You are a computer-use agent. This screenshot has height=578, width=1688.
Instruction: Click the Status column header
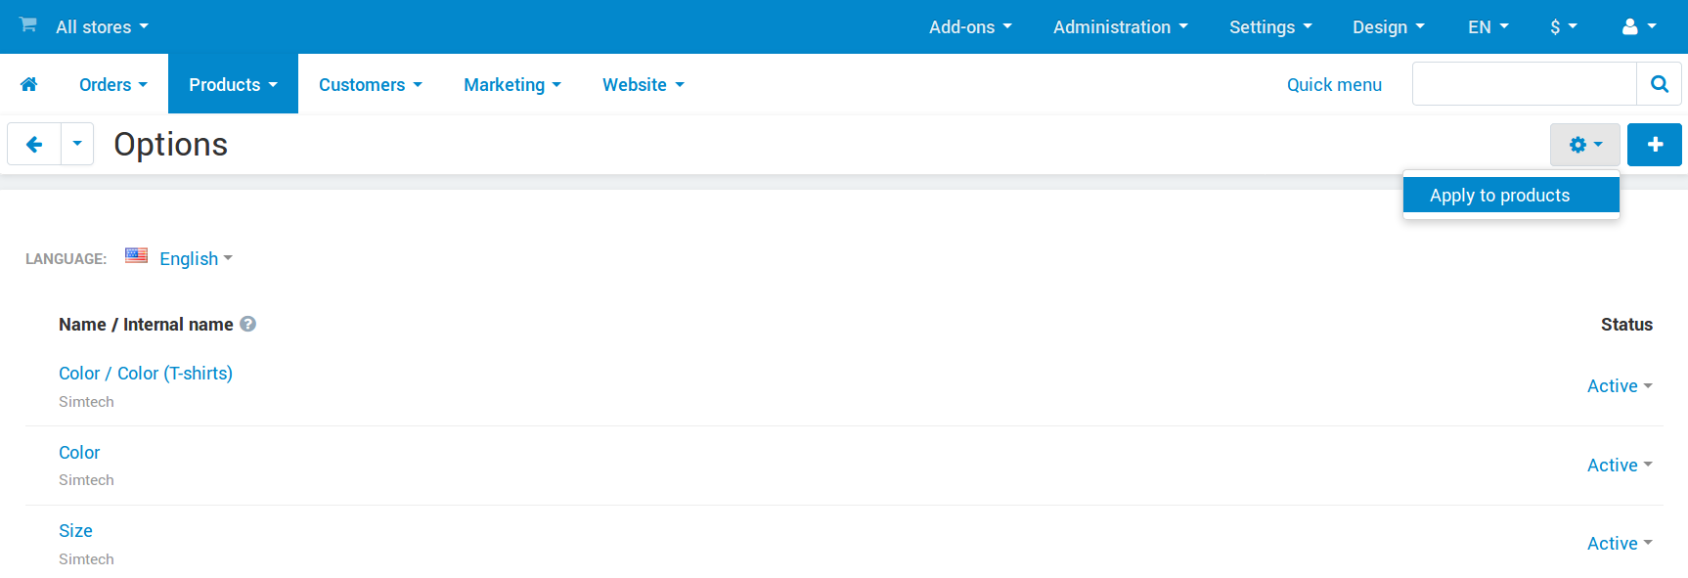point(1626,325)
